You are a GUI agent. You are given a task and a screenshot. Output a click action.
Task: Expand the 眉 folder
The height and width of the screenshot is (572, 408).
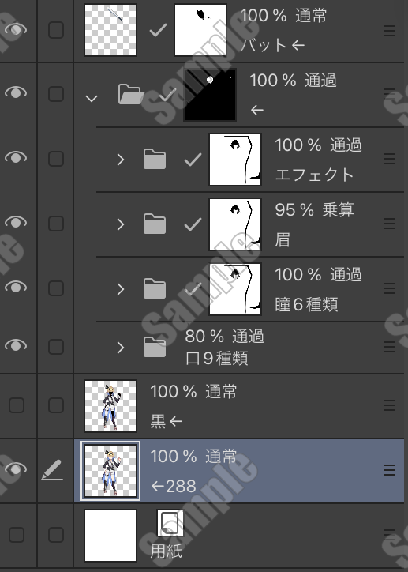[121, 224]
